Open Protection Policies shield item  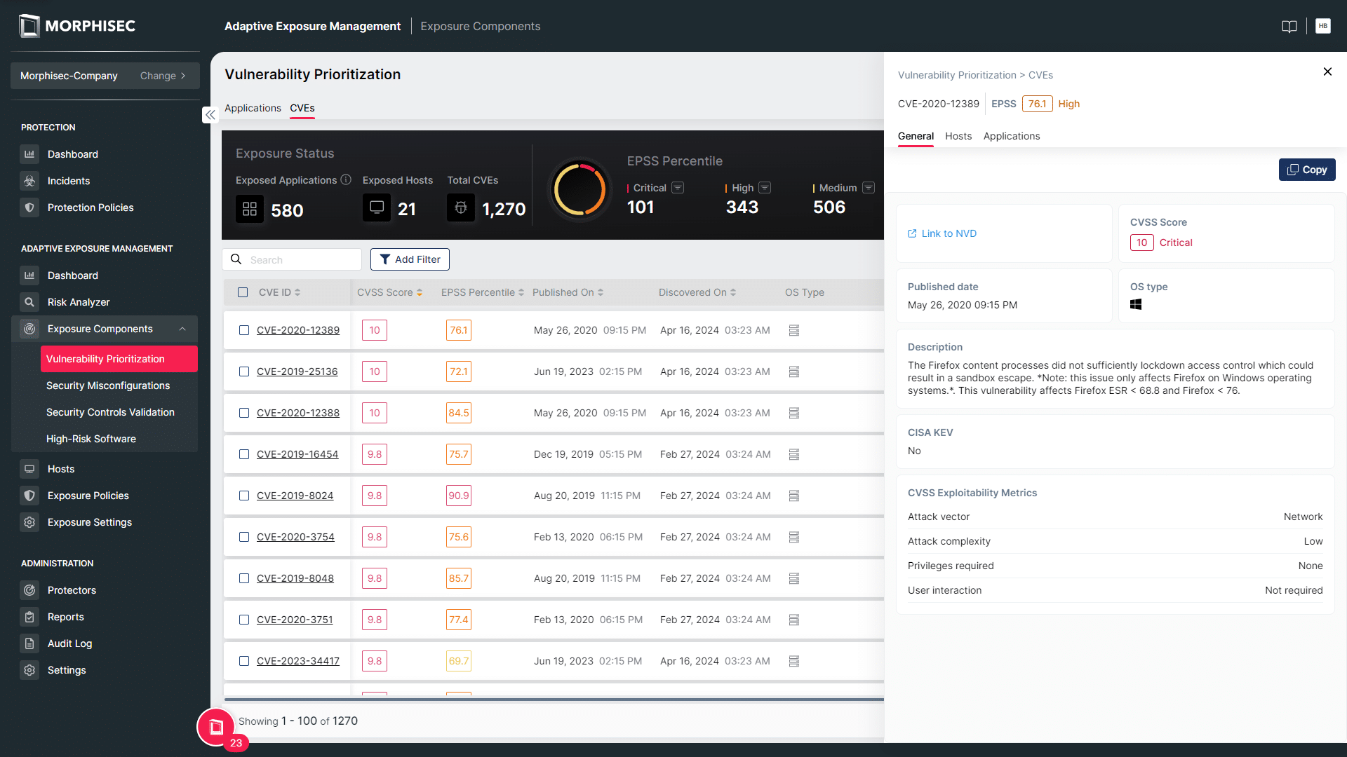[x=90, y=207]
